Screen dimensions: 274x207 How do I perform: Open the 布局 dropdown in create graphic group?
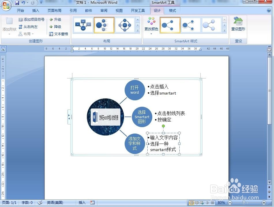(26, 34)
